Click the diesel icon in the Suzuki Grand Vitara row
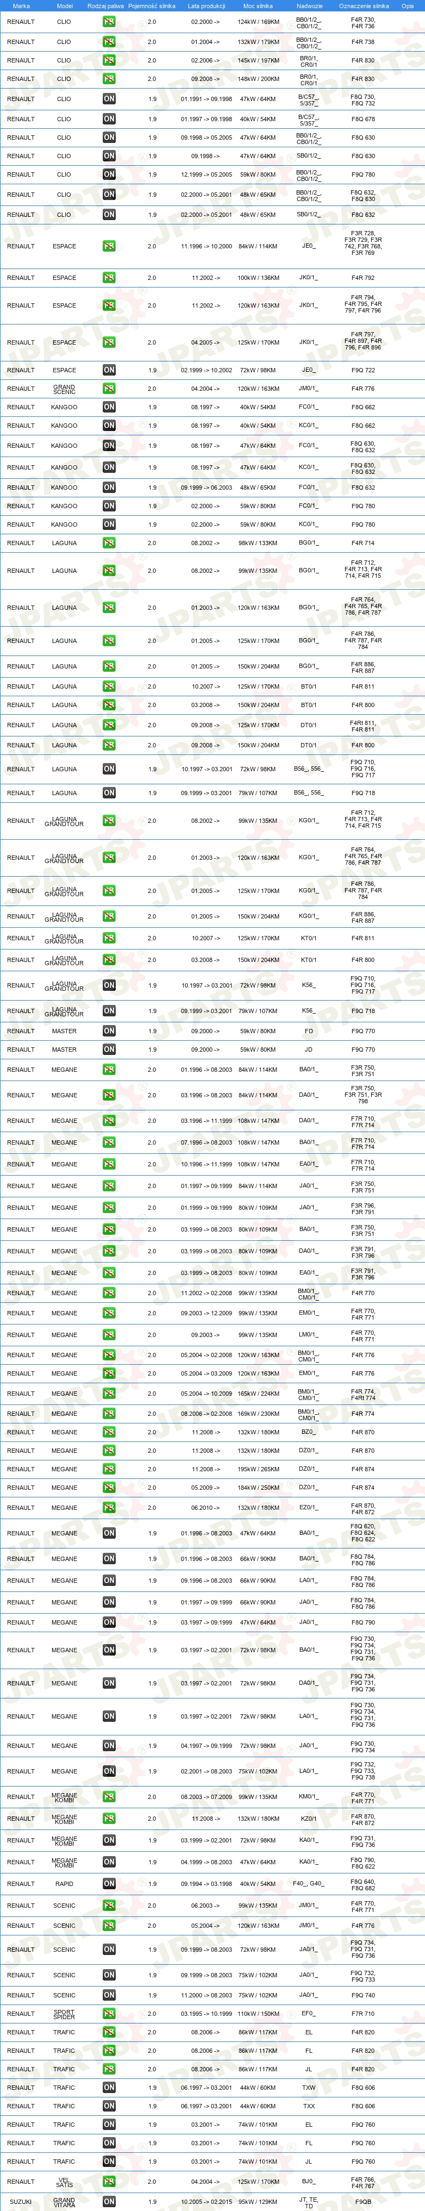 pos(109,2202)
